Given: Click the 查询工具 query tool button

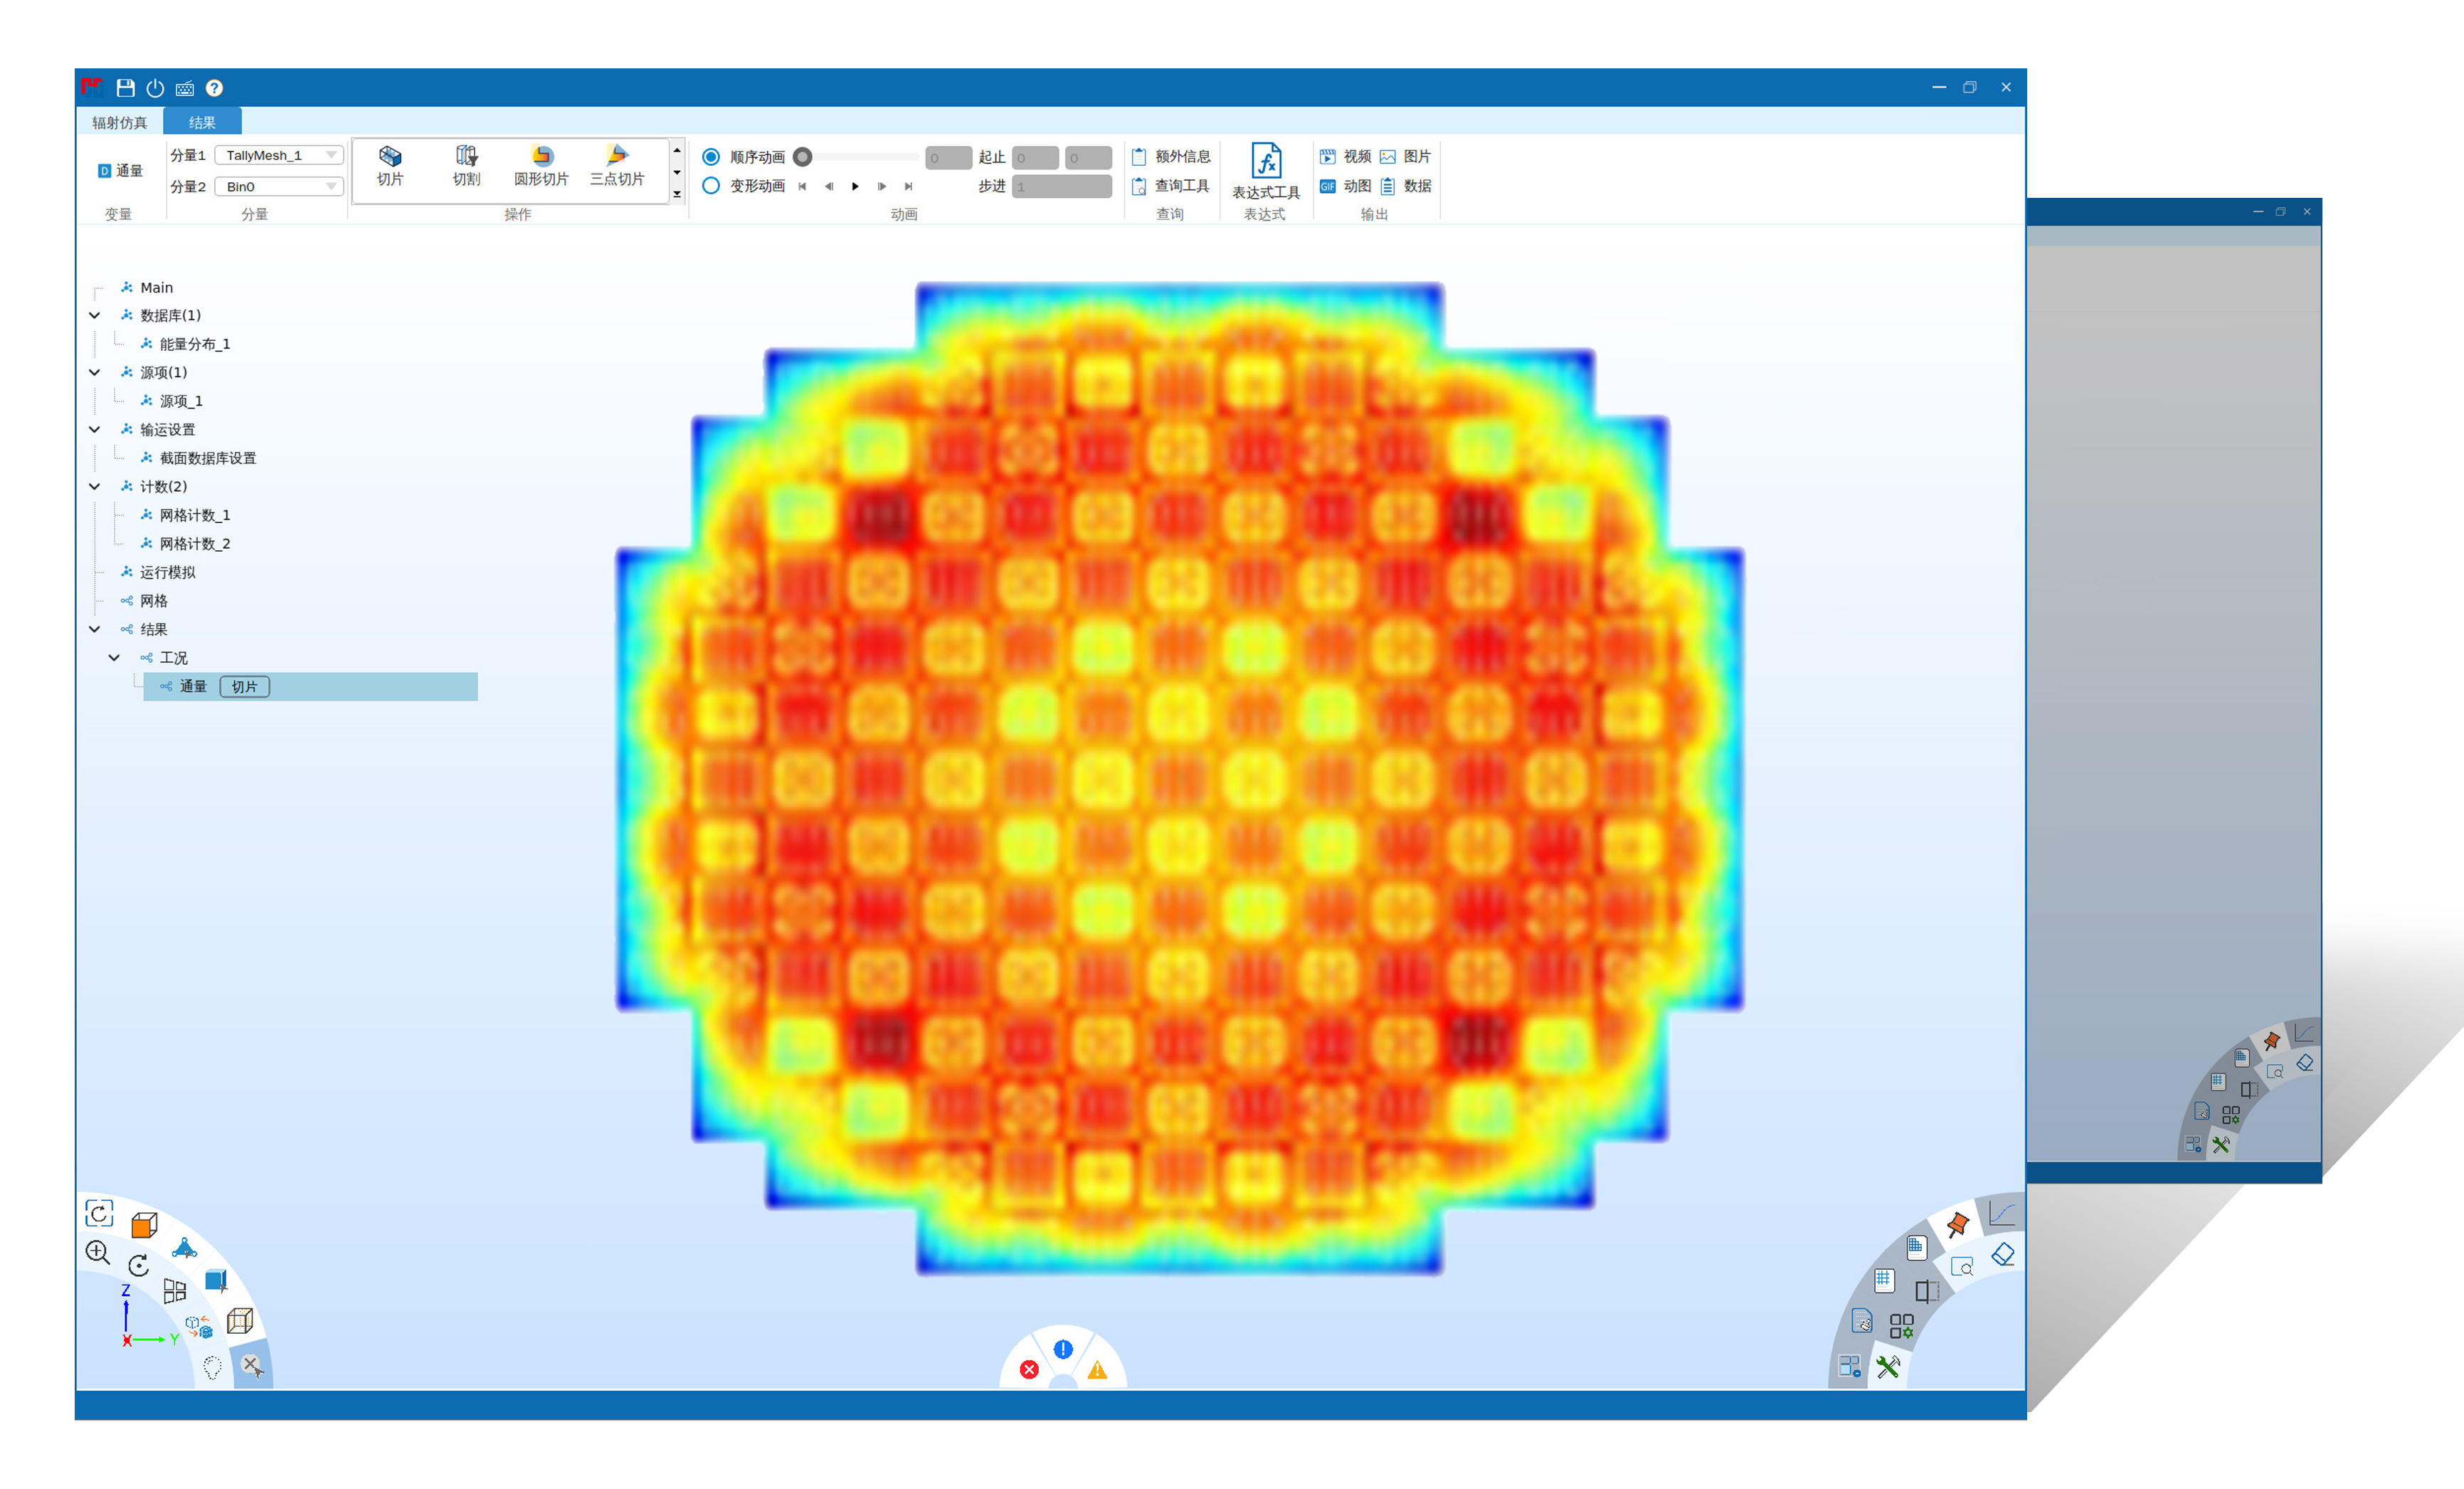Looking at the screenshot, I should coord(1170,186).
